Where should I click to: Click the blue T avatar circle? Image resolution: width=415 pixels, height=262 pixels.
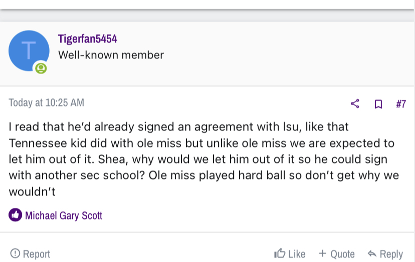pyautogui.click(x=29, y=50)
